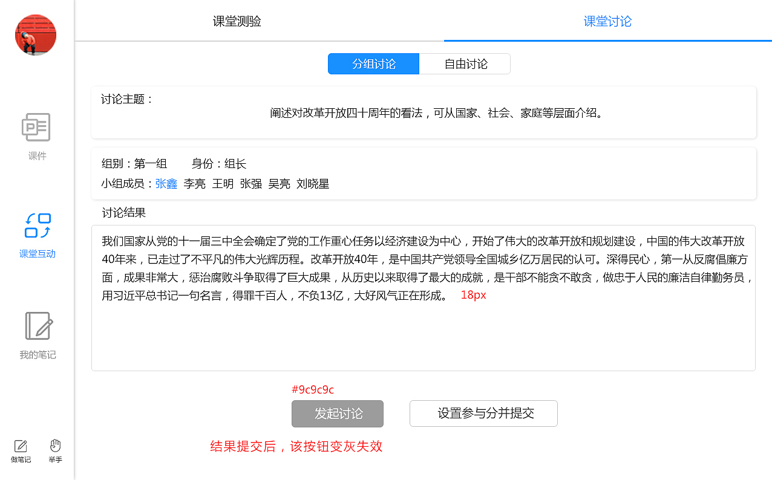Switch to 自由讨论 free discussion mode
Image resolution: width=772 pixels, height=480 pixels.
465,63
